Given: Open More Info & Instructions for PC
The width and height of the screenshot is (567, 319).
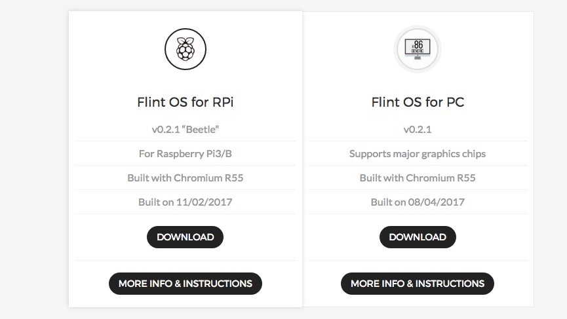Looking at the screenshot, I should click(418, 284).
